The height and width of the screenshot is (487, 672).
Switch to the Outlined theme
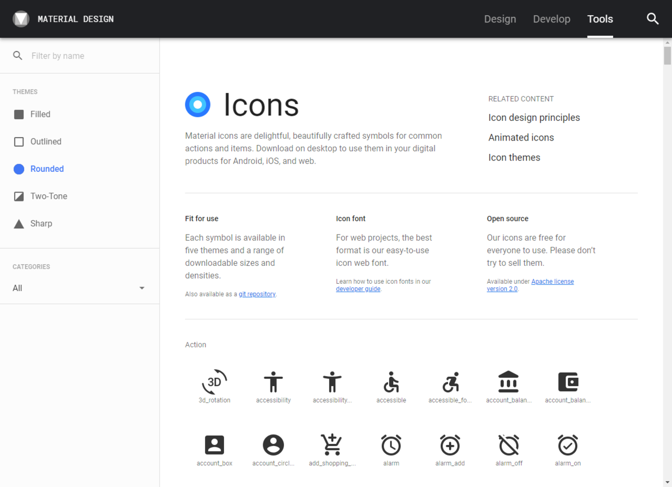click(38, 142)
